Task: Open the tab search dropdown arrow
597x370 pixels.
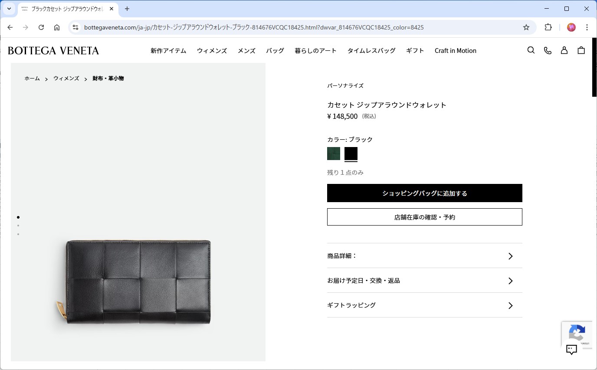Action: [x=9, y=9]
